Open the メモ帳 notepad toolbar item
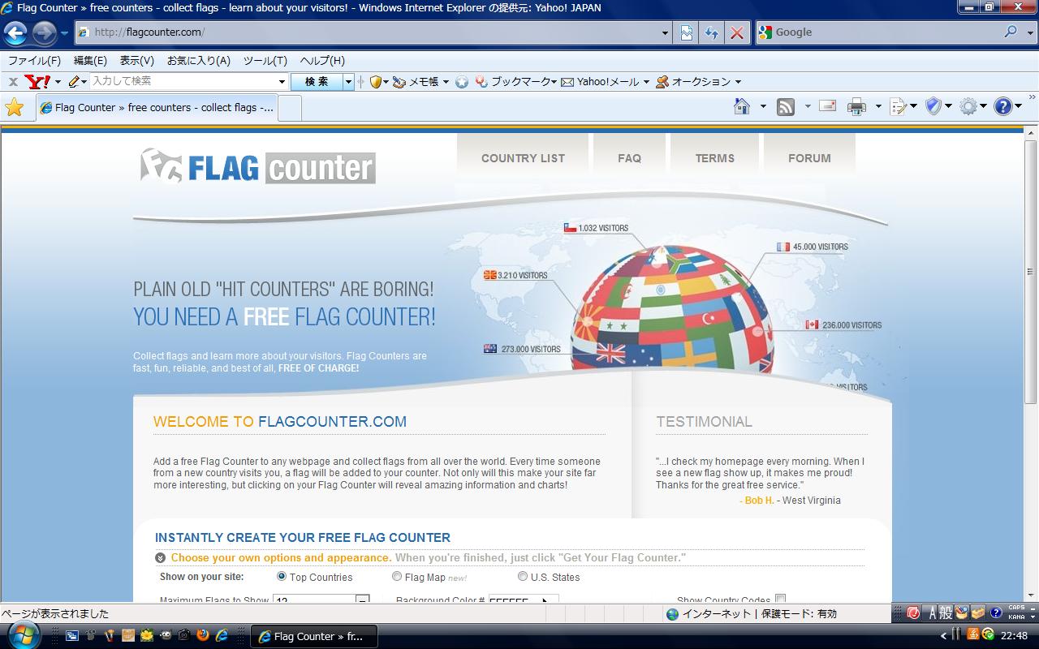Viewport: 1039px width, 649px height. pos(420,81)
